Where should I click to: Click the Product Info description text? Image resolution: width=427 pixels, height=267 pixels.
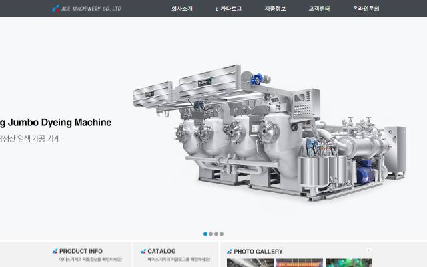pos(91,259)
